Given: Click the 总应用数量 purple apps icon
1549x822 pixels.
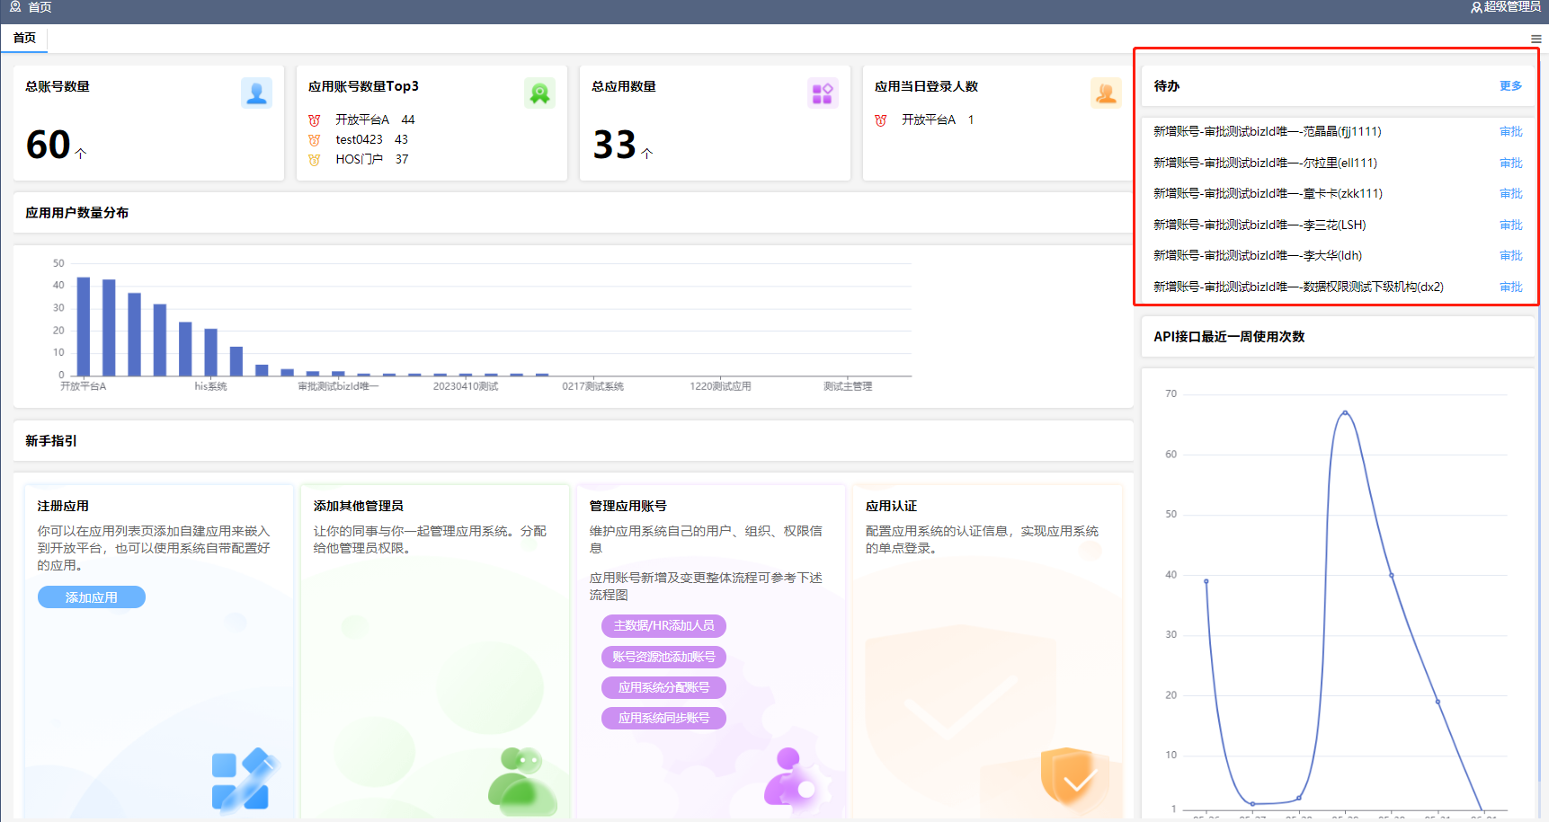Looking at the screenshot, I should 823,93.
